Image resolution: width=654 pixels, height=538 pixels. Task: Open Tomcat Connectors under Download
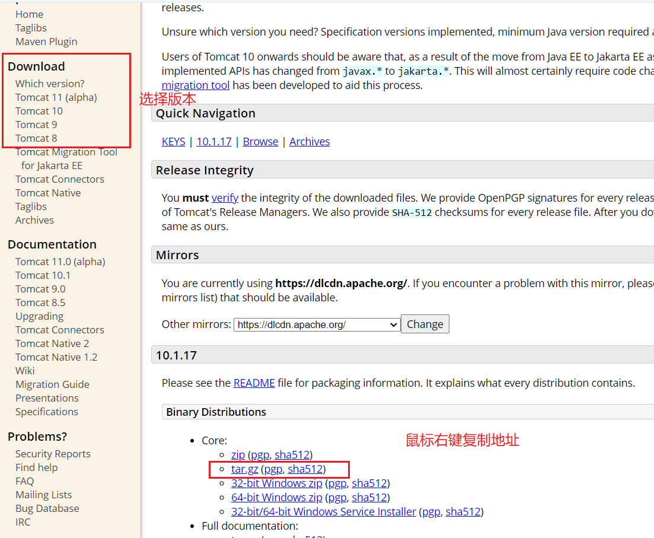coord(60,179)
